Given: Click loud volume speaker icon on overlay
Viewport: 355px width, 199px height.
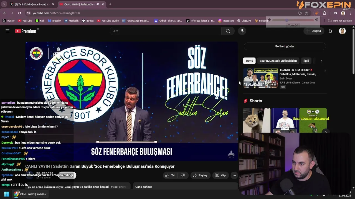Looking at the screenshot, I should click(316, 20).
